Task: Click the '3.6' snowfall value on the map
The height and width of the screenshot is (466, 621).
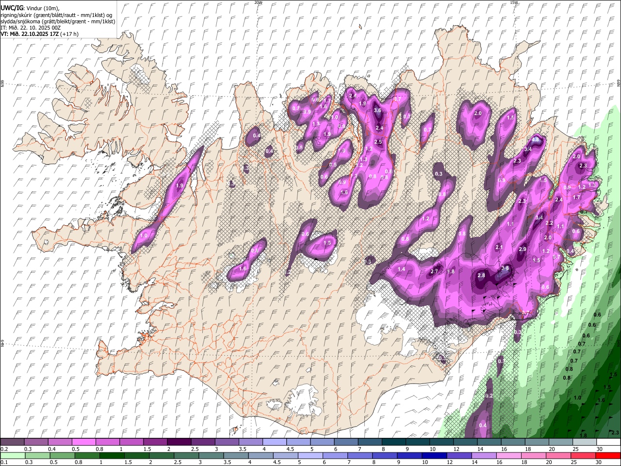Action: 378,111
